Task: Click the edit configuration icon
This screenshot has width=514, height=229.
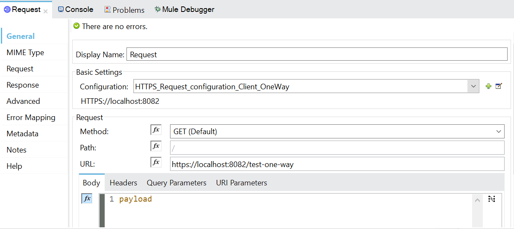Action: [499, 87]
